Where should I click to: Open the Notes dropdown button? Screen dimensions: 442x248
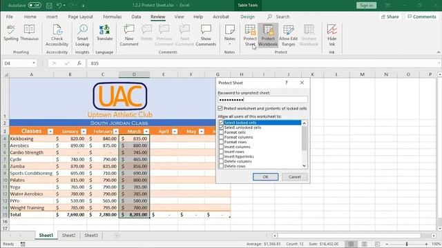[x=230, y=35]
